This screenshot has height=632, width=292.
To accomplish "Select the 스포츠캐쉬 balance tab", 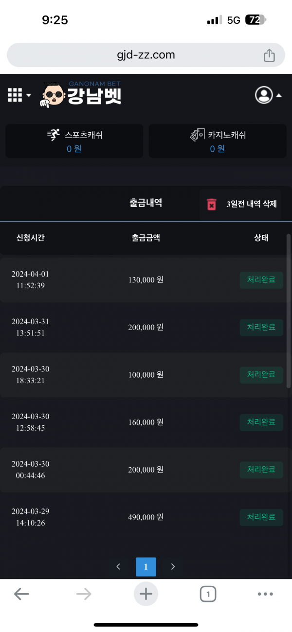I will (74, 141).
